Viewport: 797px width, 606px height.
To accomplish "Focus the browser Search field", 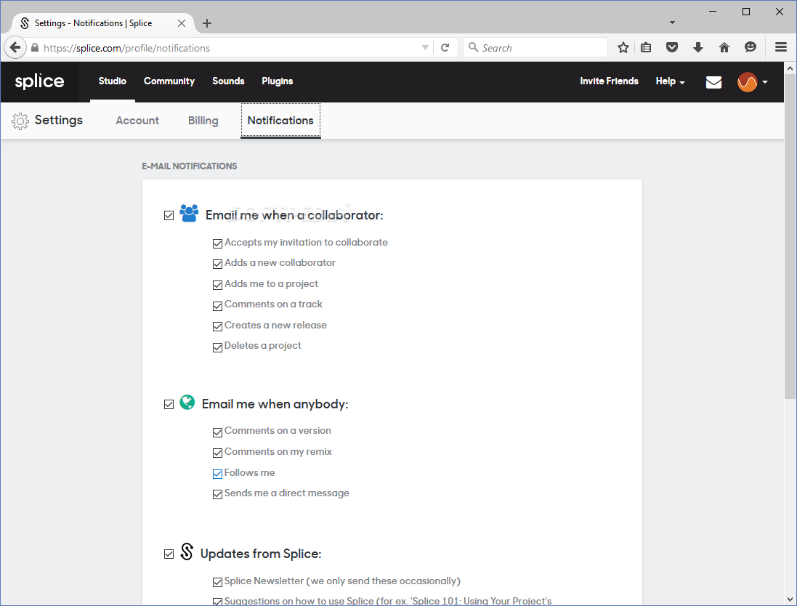I will tap(535, 48).
